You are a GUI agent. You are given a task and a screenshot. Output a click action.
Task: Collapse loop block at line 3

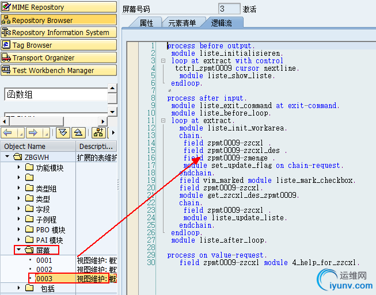click(164, 61)
